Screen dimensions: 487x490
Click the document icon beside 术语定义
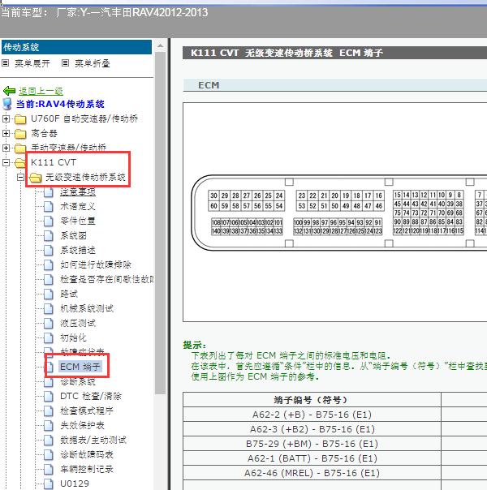pyautogui.click(x=49, y=207)
